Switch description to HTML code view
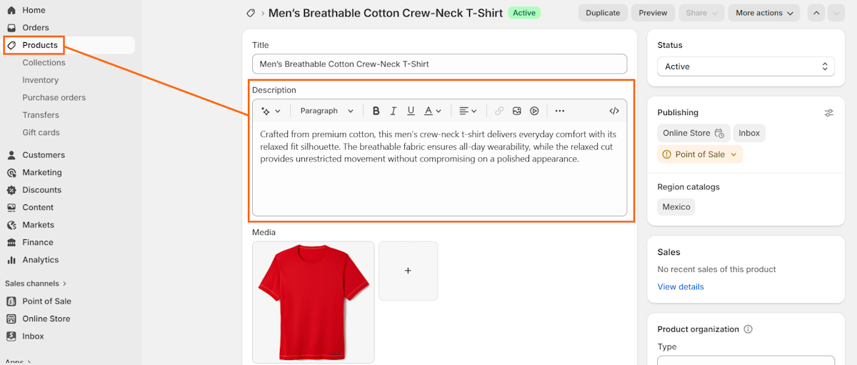Viewport: 857px width, 365px height. tap(614, 111)
